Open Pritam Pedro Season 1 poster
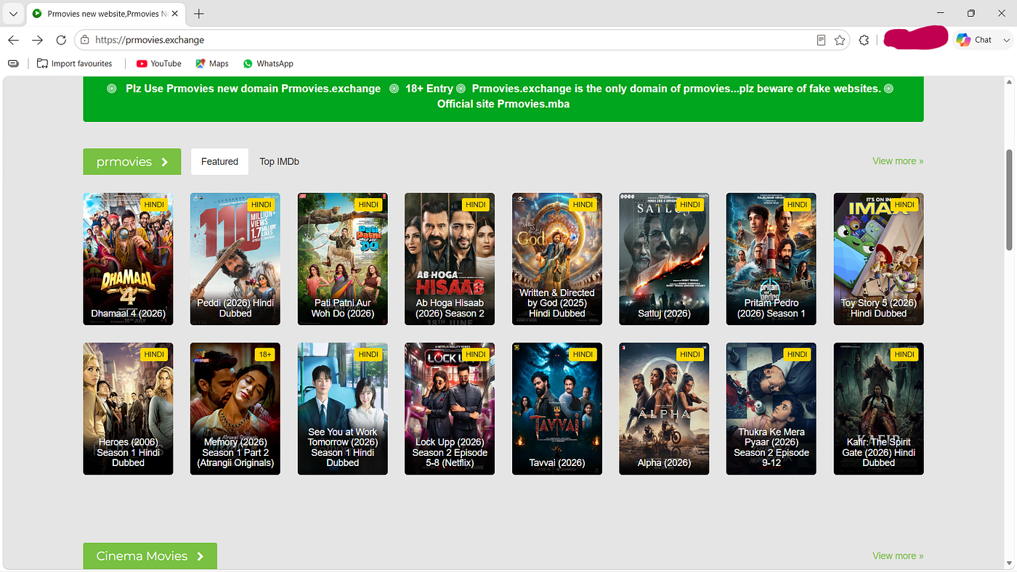 771,259
